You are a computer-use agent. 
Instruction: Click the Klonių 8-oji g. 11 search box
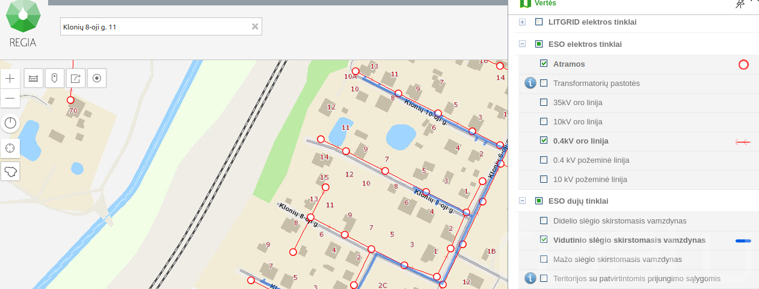[x=161, y=26]
